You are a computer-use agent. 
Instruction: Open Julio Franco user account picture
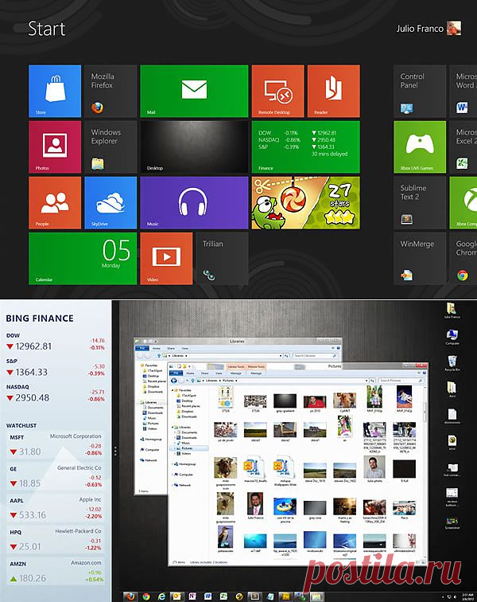click(454, 29)
